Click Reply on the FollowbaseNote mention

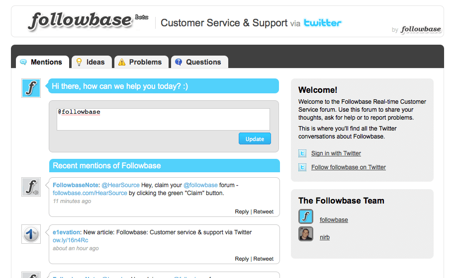coord(242,211)
